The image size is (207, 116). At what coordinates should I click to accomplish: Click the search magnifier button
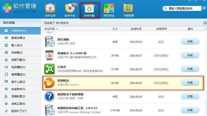click(204, 9)
